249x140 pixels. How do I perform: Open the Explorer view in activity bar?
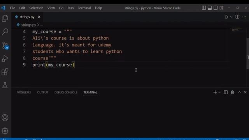pyautogui.click(x=5, y=18)
